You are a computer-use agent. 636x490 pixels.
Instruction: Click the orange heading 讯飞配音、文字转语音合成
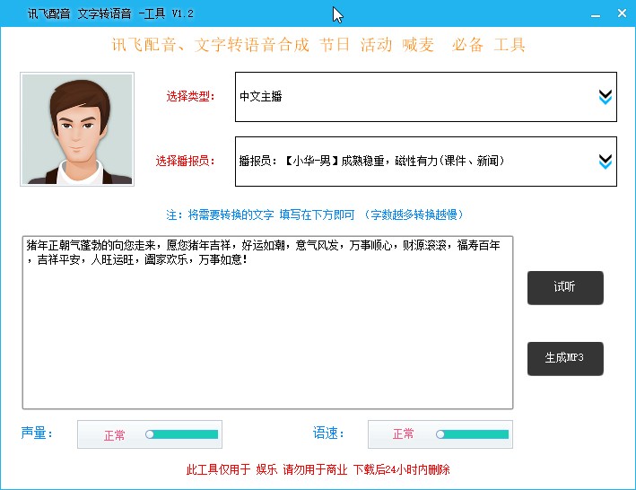click(x=318, y=45)
